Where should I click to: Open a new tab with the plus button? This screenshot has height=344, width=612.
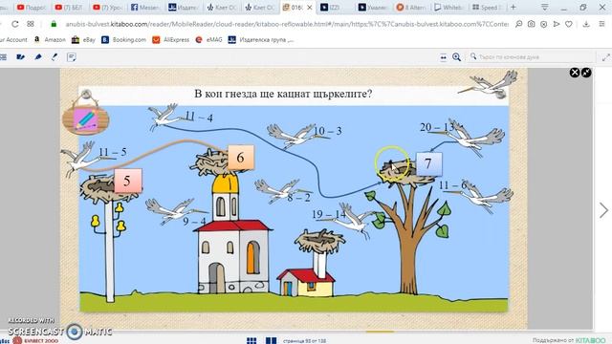click(514, 7)
